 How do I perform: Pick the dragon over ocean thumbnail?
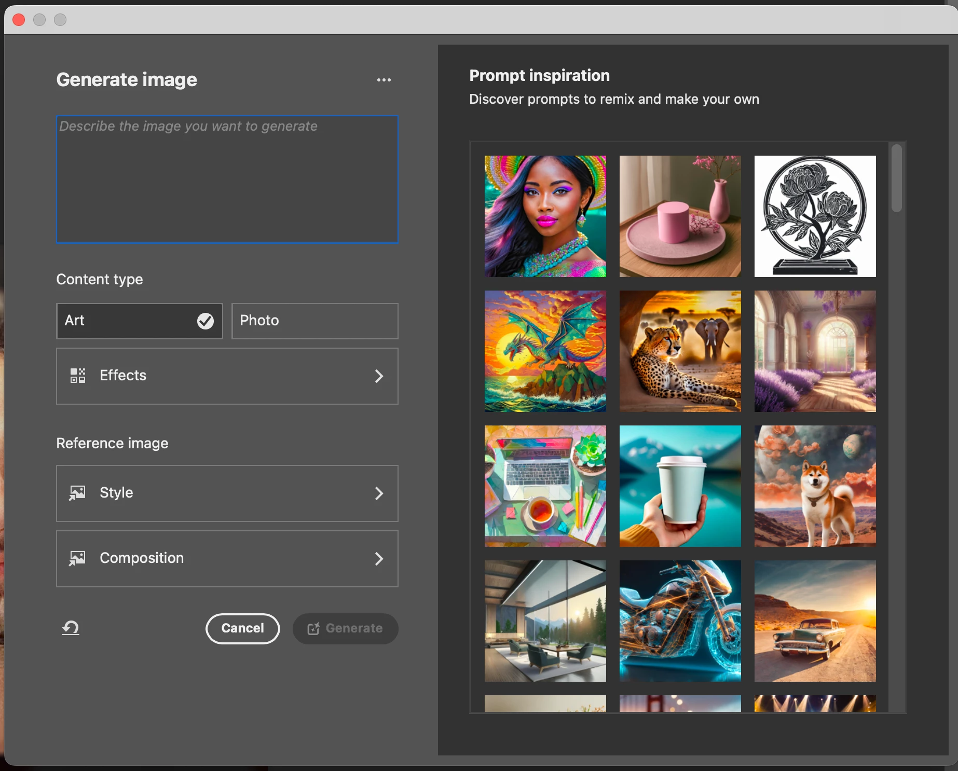click(545, 351)
